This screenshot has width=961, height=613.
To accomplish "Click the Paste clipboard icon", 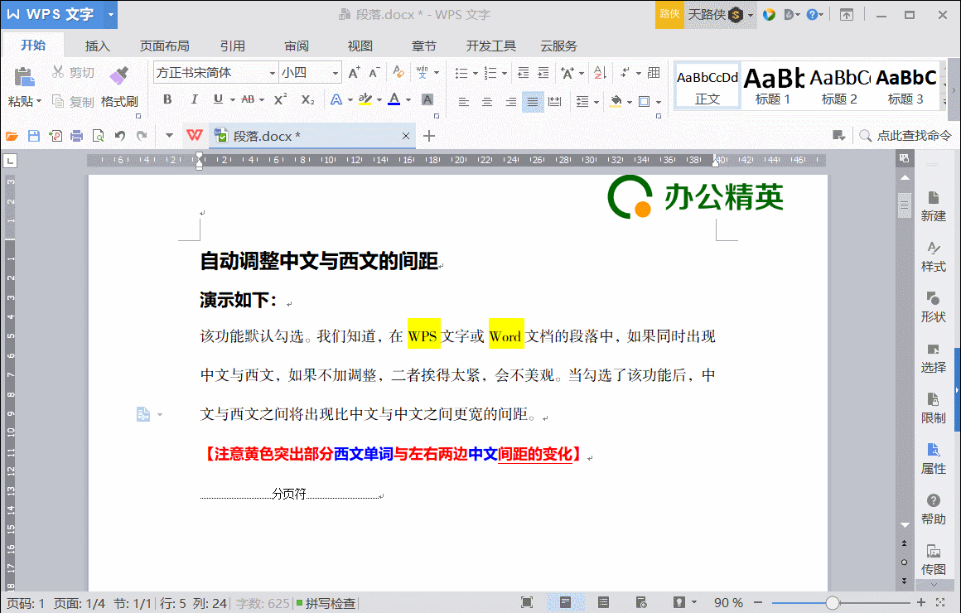I will [23, 77].
